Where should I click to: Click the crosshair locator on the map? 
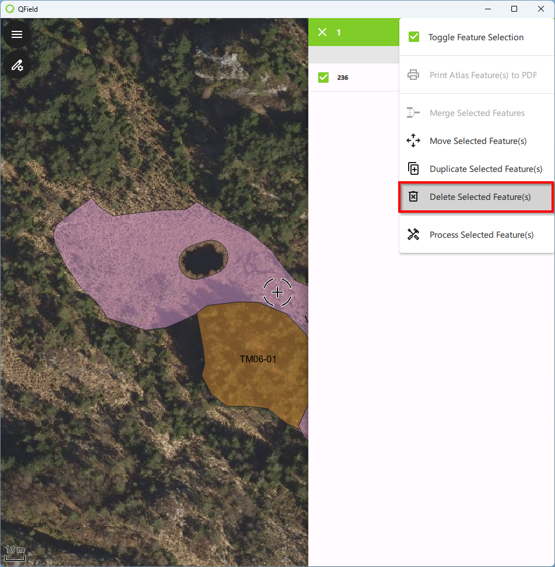[x=277, y=292]
